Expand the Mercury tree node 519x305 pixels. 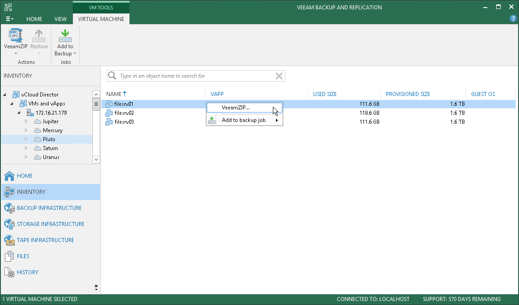pos(26,130)
